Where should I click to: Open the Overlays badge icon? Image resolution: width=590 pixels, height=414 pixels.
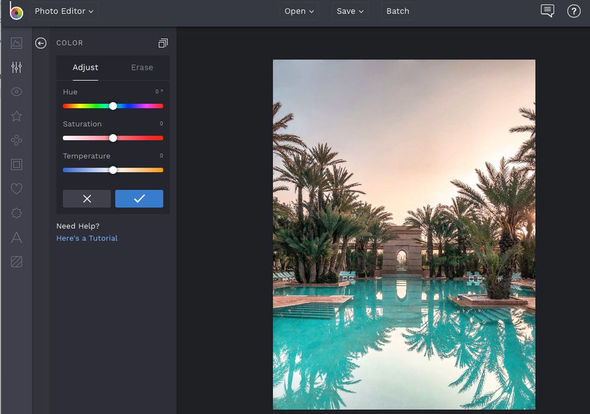16,213
